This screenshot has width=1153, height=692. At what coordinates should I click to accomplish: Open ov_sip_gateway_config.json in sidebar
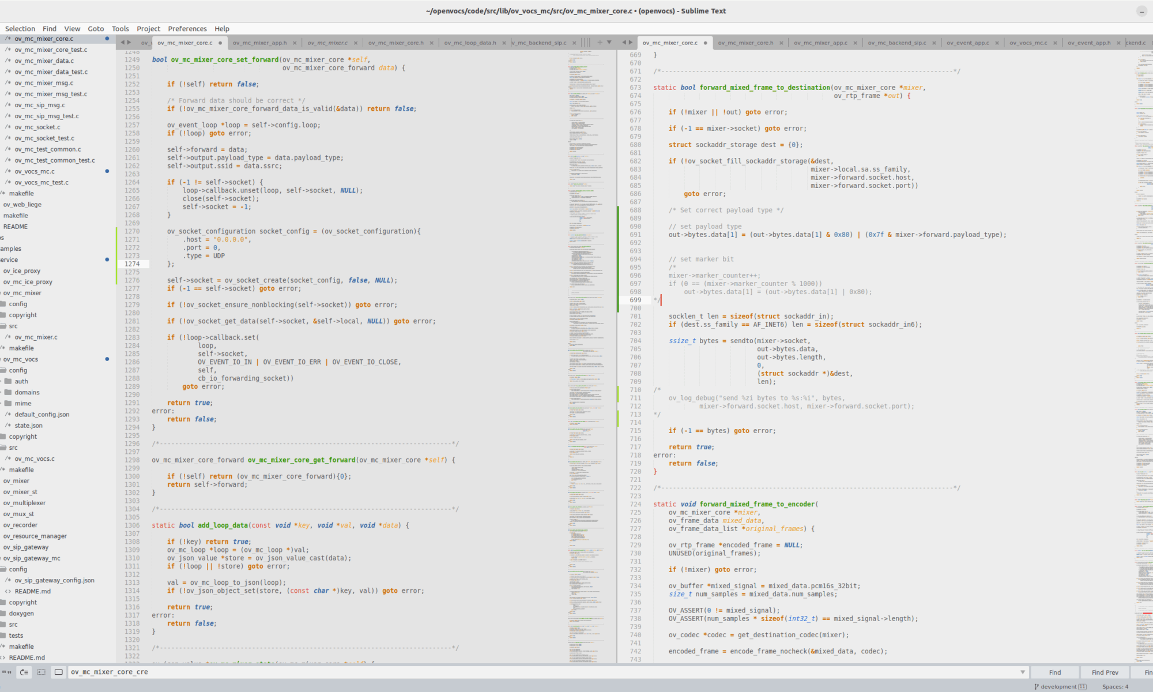[x=54, y=580]
